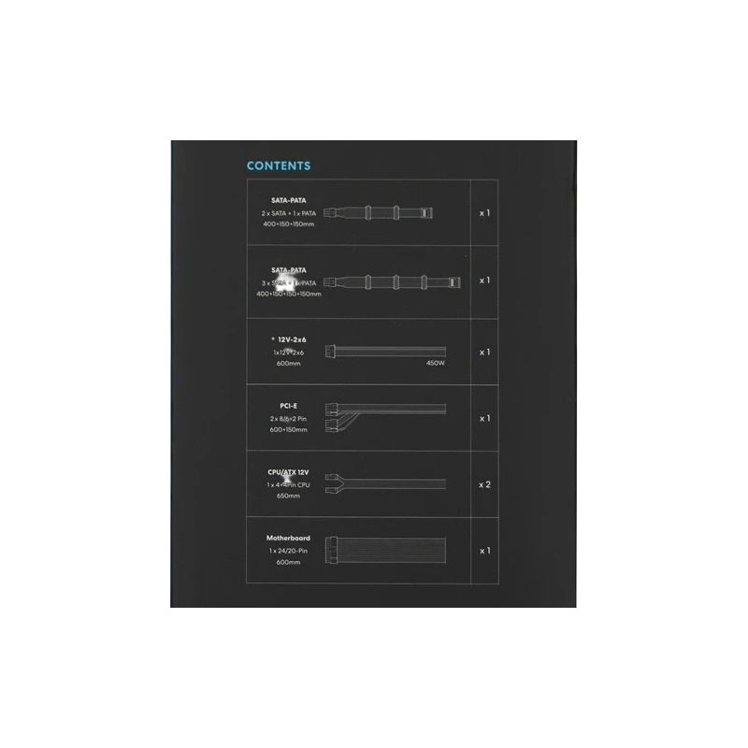Click the '1 x 4+4Pin CPU' text
The height and width of the screenshot is (748, 748).
pos(289,484)
